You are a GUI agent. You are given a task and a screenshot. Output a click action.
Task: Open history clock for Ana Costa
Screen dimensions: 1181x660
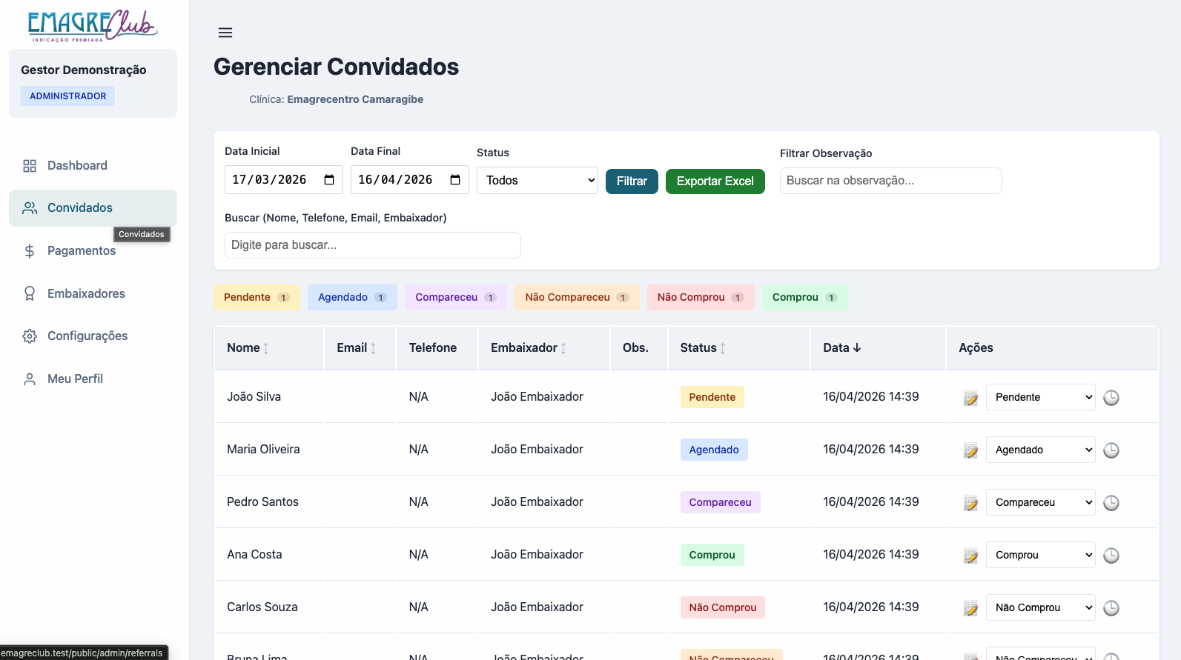click(x=1111, y=556)
